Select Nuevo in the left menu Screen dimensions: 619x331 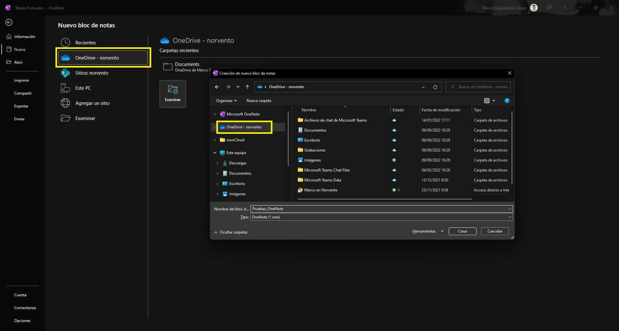(x=16, y=49)
